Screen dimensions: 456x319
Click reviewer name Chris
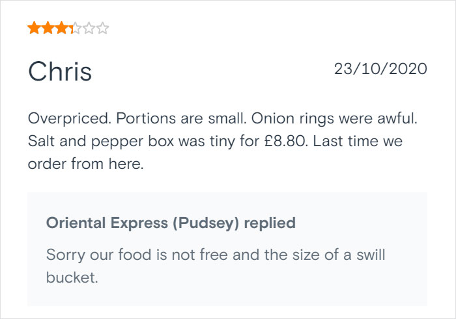(x=60, y=72)
